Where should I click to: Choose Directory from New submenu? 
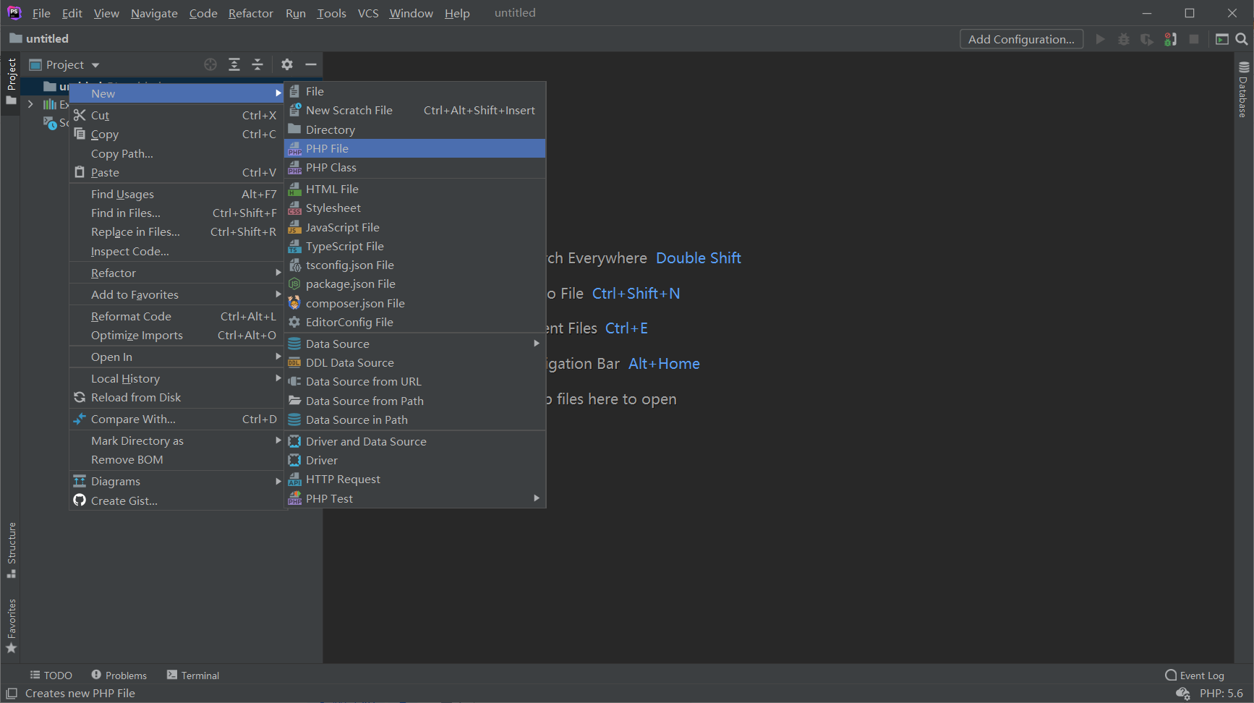[x=414, y=129]
